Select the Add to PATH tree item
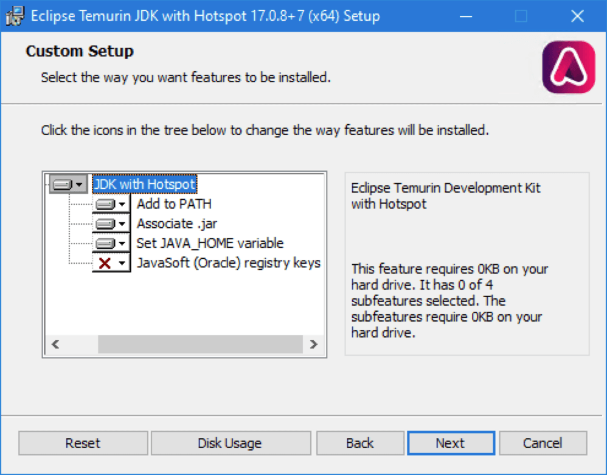This screenshot has height=475, width=607. tap(174, 204)
